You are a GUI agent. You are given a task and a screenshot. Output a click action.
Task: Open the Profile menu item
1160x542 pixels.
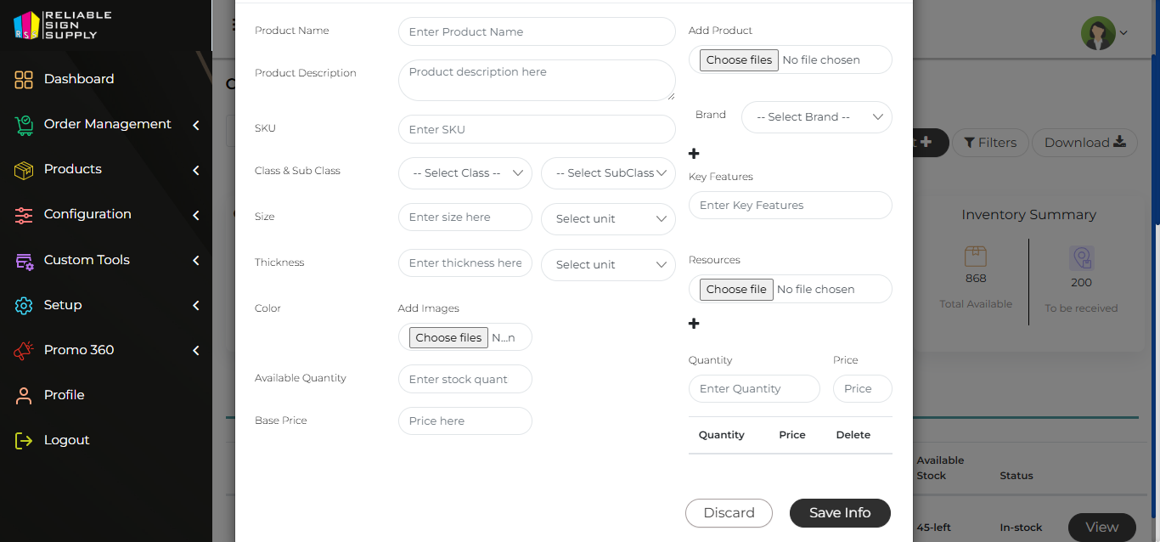click(x=64, y=395)
